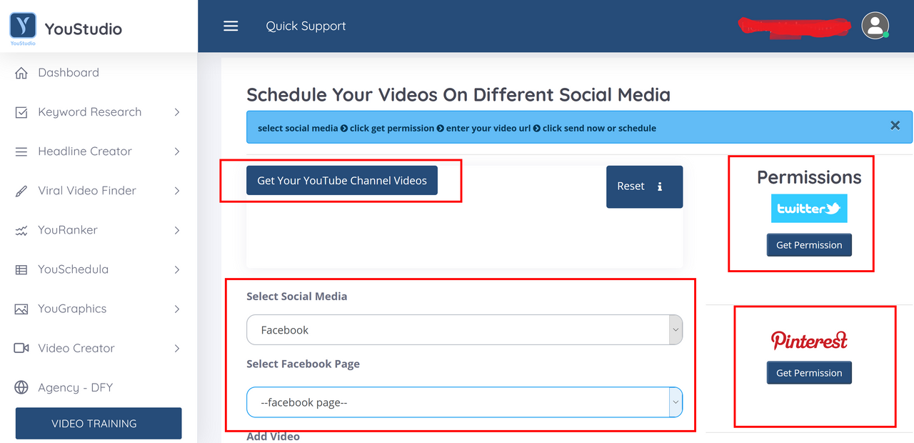Click the Twitter logo under Permissions
The image size is (914, 443).
tap(809, 209)
